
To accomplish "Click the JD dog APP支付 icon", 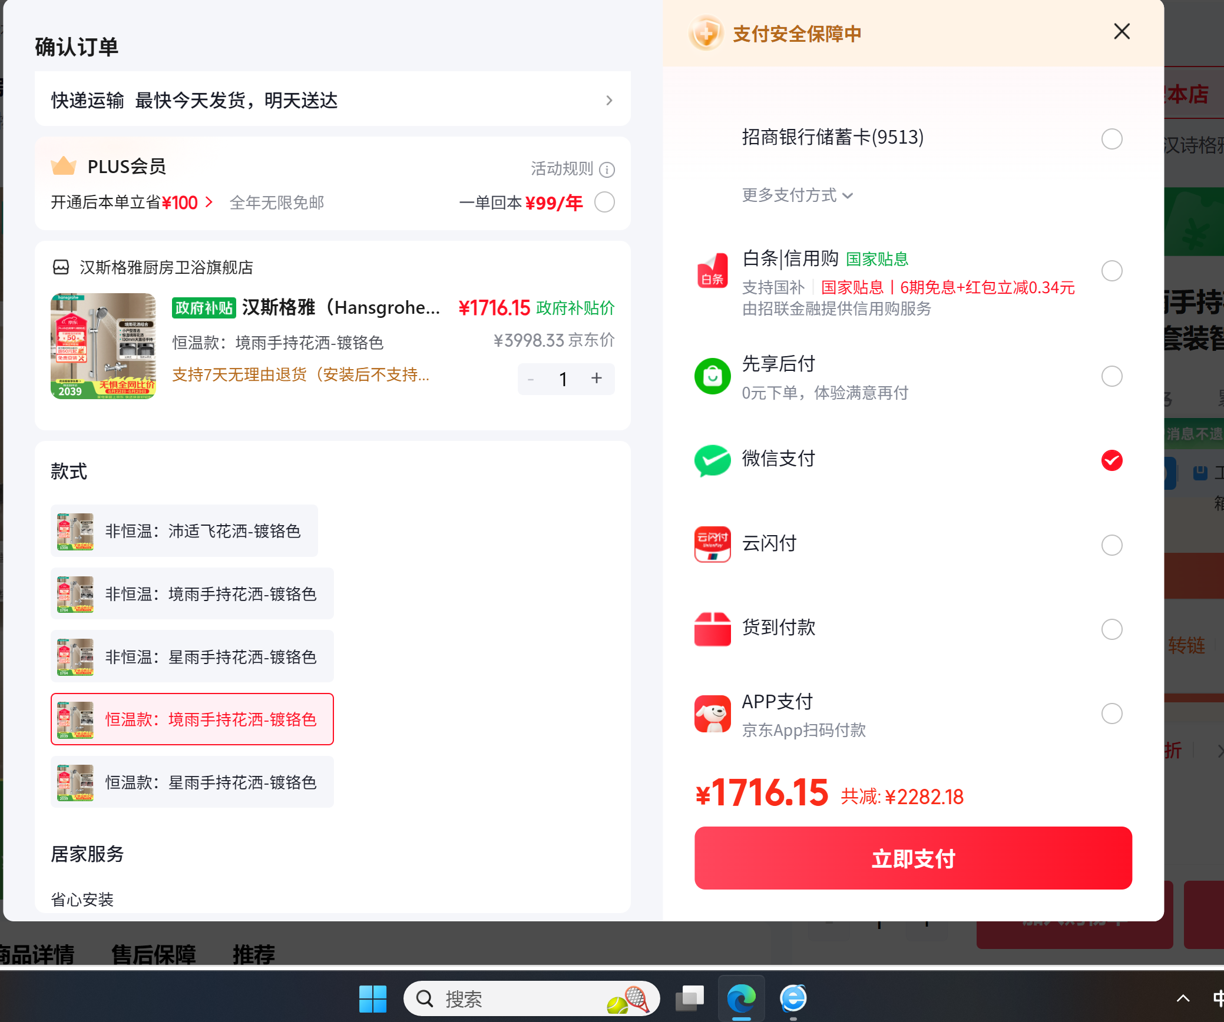I will click(x=712, y=714).
